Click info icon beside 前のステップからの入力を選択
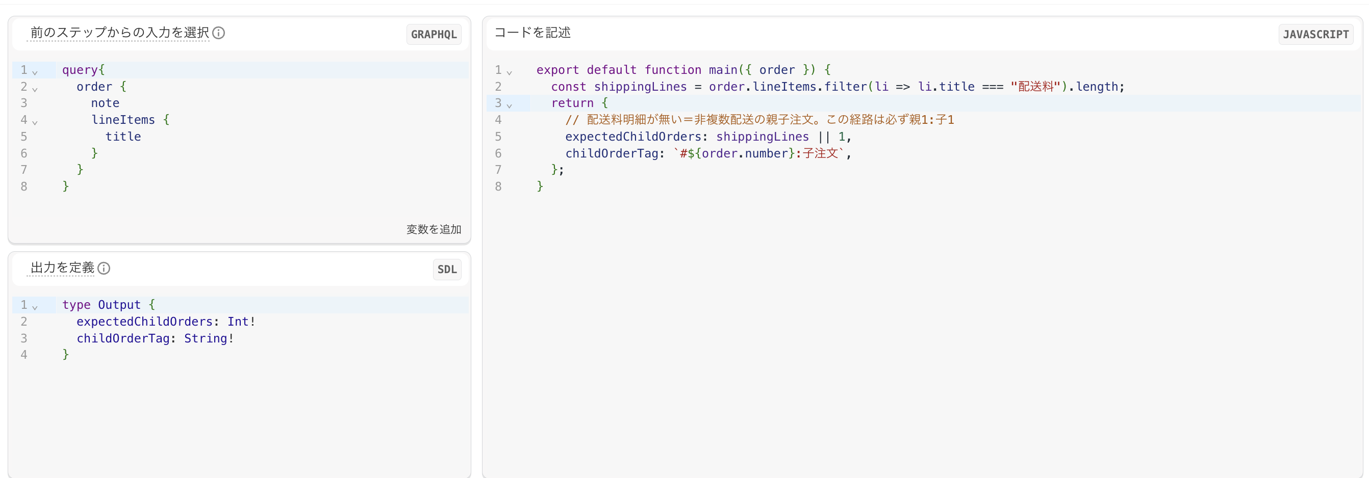The image size is (1369, 478). click(x=218, y=33)
